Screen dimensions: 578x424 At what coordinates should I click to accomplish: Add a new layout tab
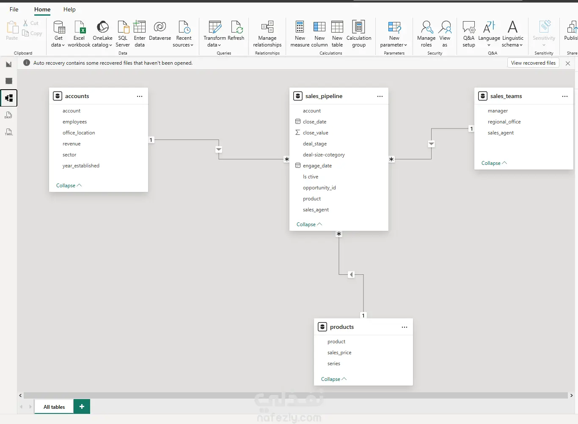click(x=82, y=407)
